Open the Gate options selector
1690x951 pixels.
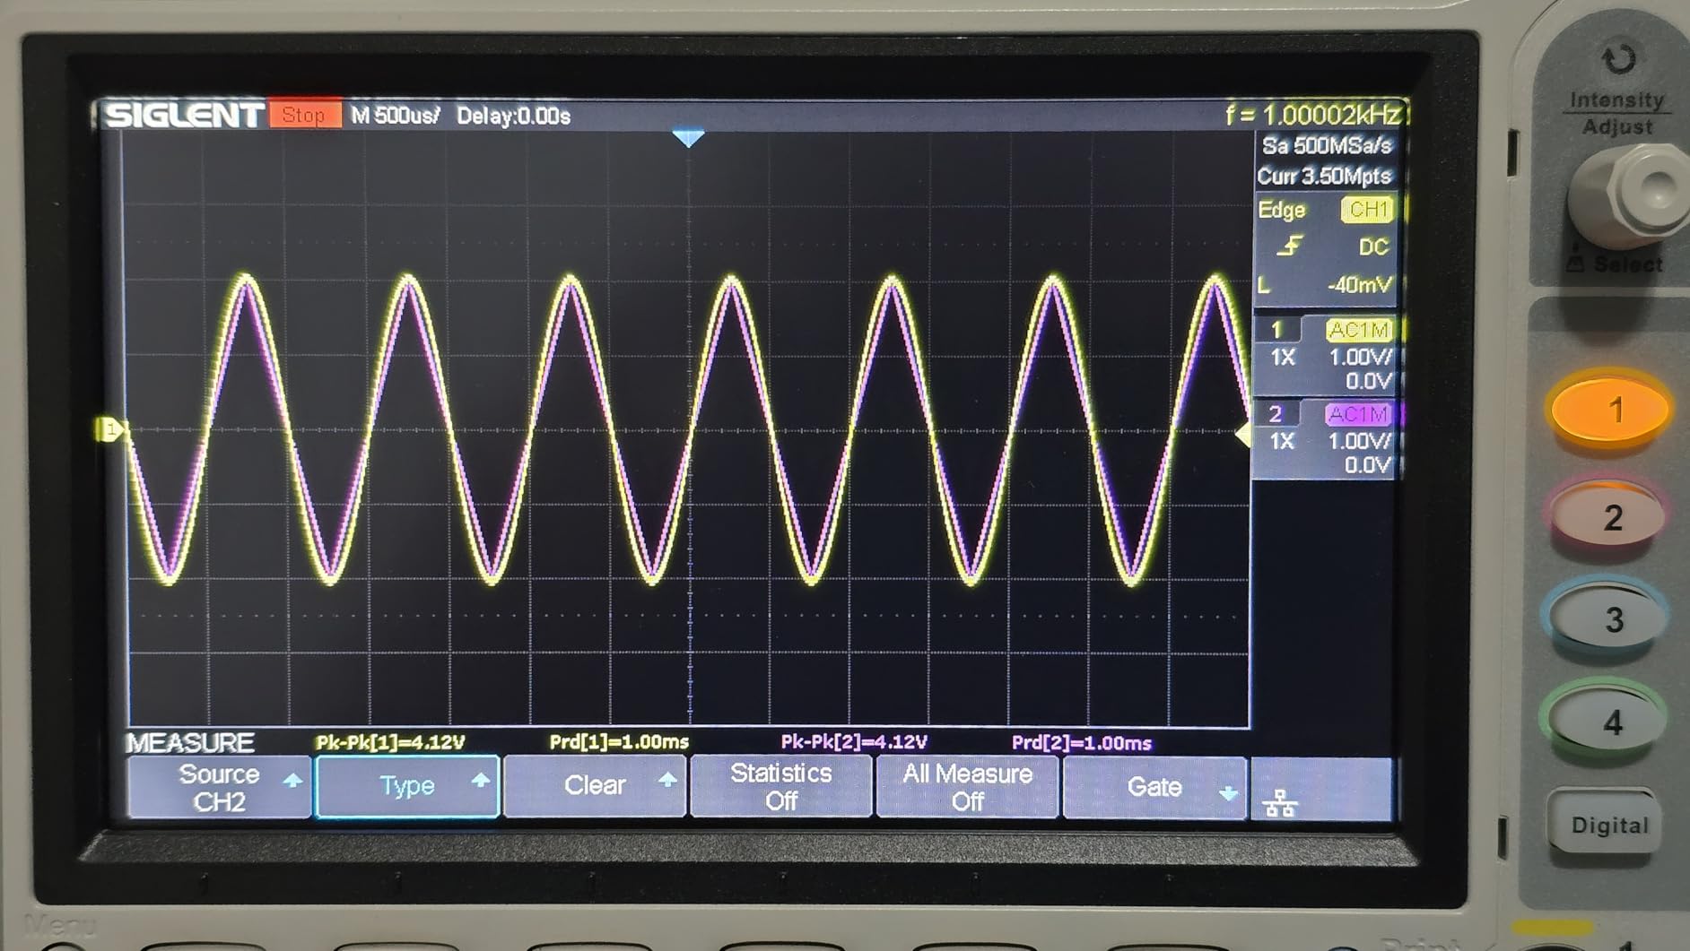point(1154,787)
